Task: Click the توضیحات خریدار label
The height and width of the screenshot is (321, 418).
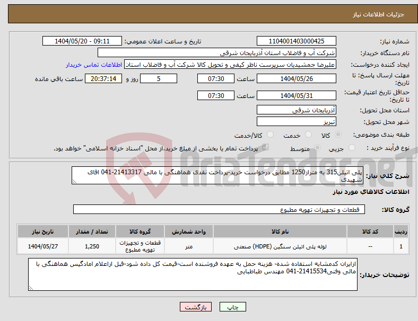Action: 385,275
